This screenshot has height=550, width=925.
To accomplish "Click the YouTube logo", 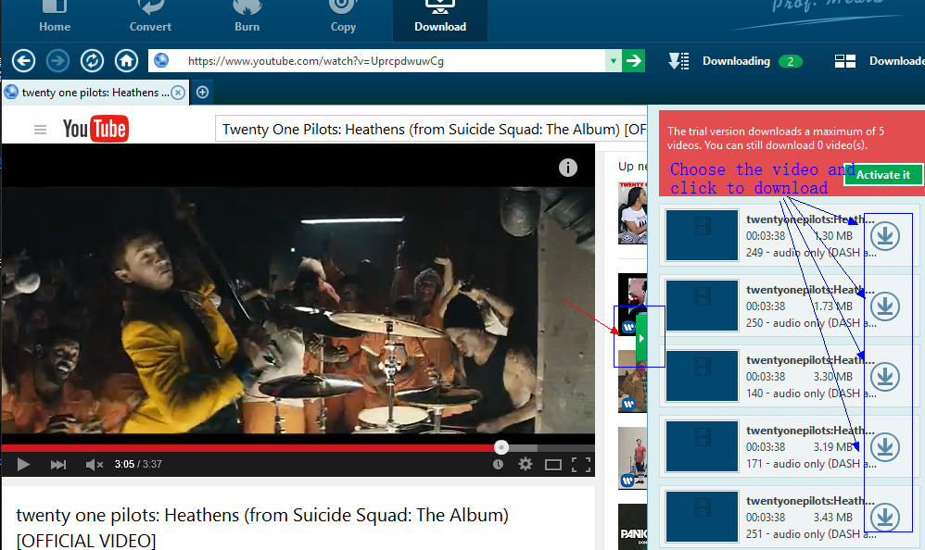I will [95, 129].
